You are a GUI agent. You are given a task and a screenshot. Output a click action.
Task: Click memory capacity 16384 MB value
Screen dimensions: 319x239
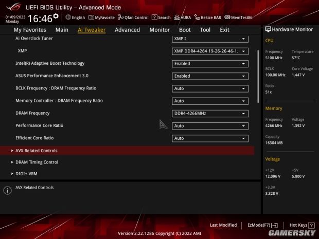[274, 143]
